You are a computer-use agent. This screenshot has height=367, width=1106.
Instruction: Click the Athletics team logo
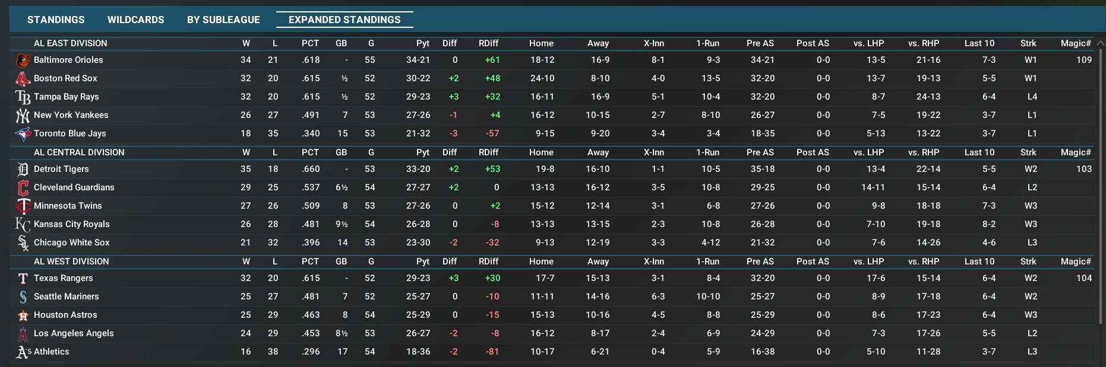23,352
